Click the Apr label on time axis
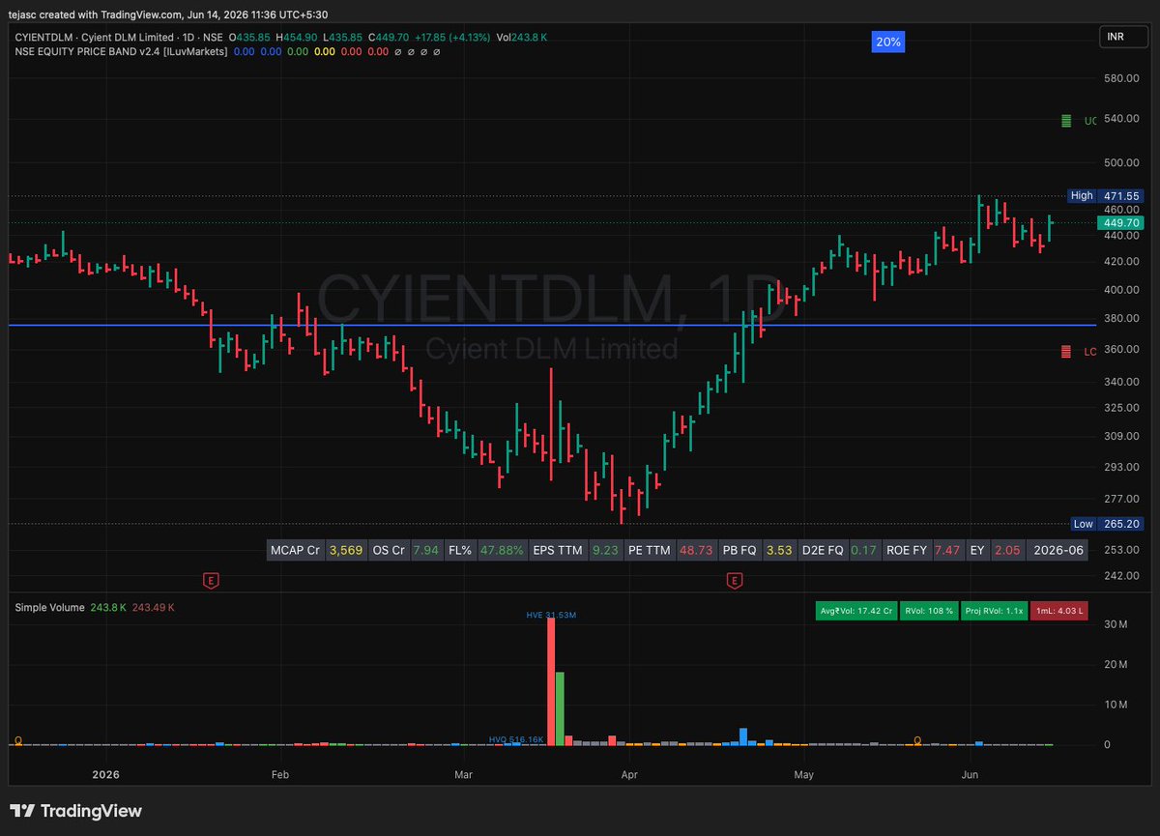This screenshot has height=836, width=1160. coord(629,774)
